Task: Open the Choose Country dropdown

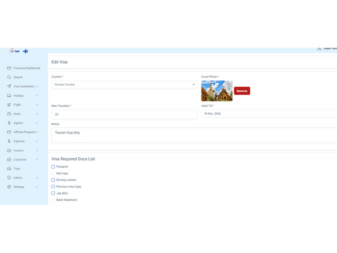Action: pyautogui.click(x=125, y=84)
